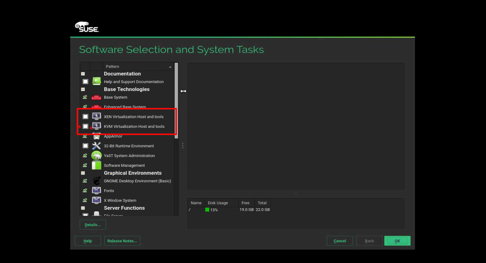486x263 pixels.
Task: Click the Disk Usage column header
Action: coord(221,203)
